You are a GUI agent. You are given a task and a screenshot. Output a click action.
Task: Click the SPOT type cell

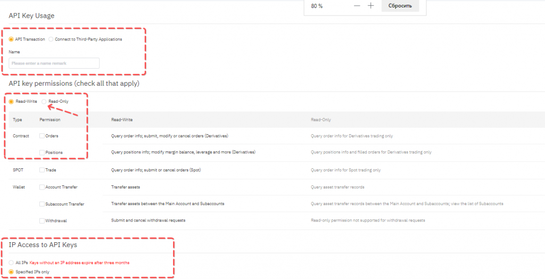click(18, 170)
